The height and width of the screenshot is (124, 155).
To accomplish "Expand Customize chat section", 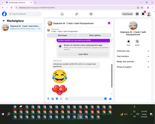I will pyautogui.click(x=133, y=51).
